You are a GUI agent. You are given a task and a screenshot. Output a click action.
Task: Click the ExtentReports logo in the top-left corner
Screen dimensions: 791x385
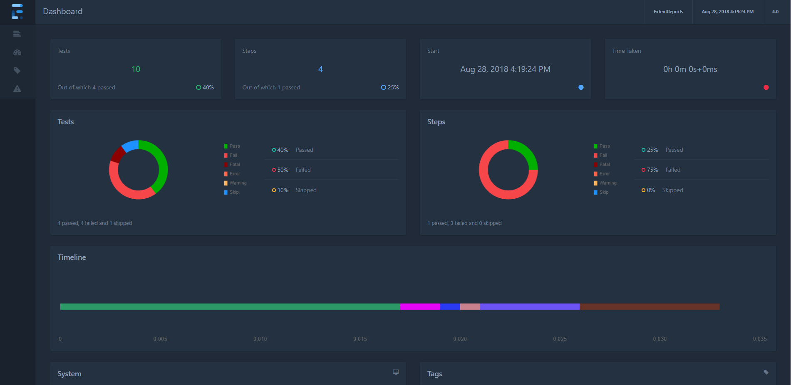[17, 12]
